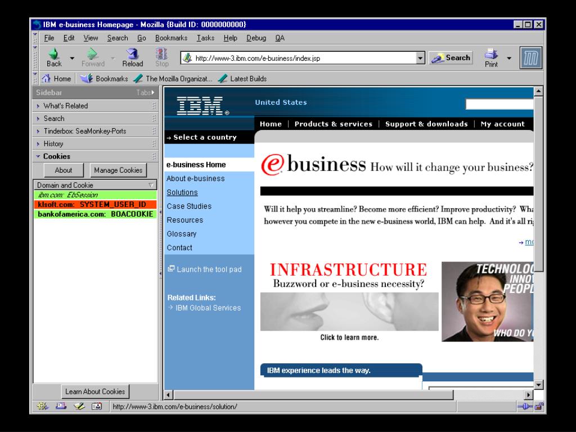Click the security padlock icon
The height and width of the screenshot is (432, 576).
(539, 406)
